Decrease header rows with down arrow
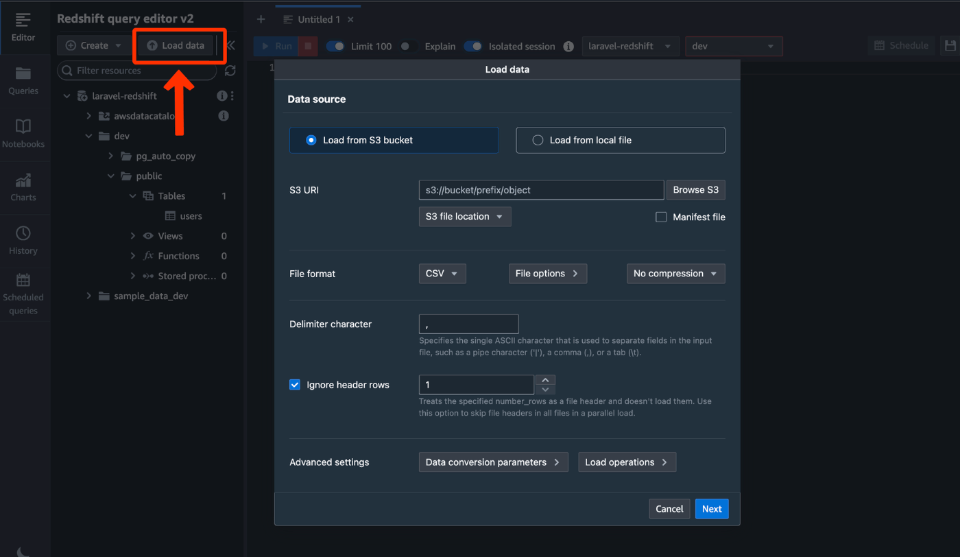Image resolution: width=960 pixels, height=557 pixels. (545, 390)
